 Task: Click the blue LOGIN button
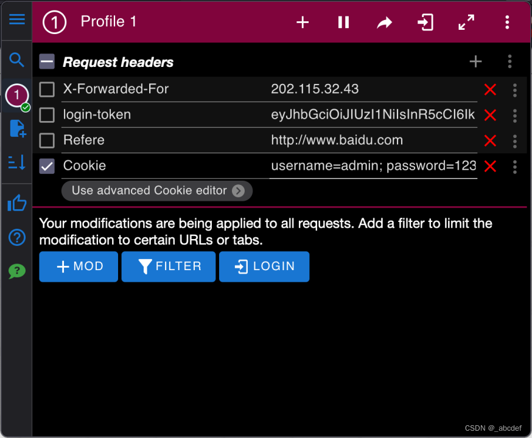(264, 266)
